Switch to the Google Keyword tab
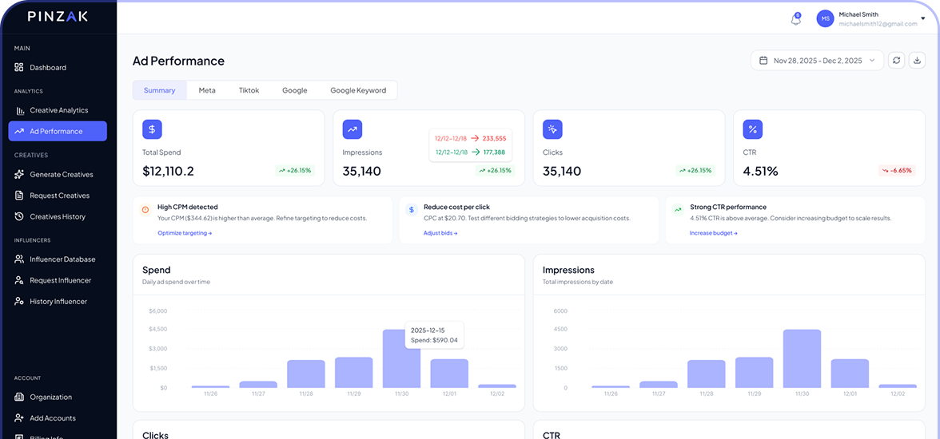The image size is (940, 439). 358,90
